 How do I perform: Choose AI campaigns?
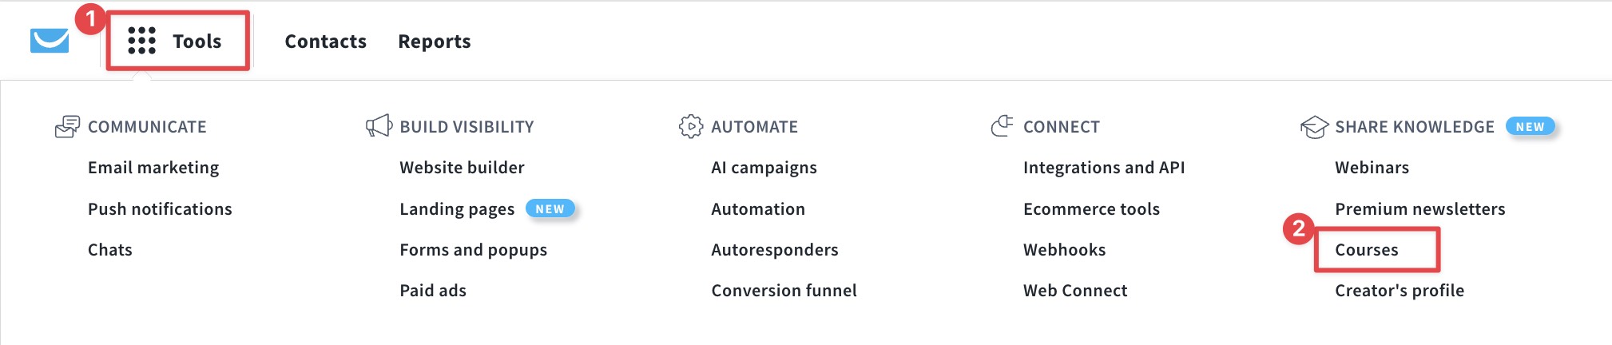[764, 168]
